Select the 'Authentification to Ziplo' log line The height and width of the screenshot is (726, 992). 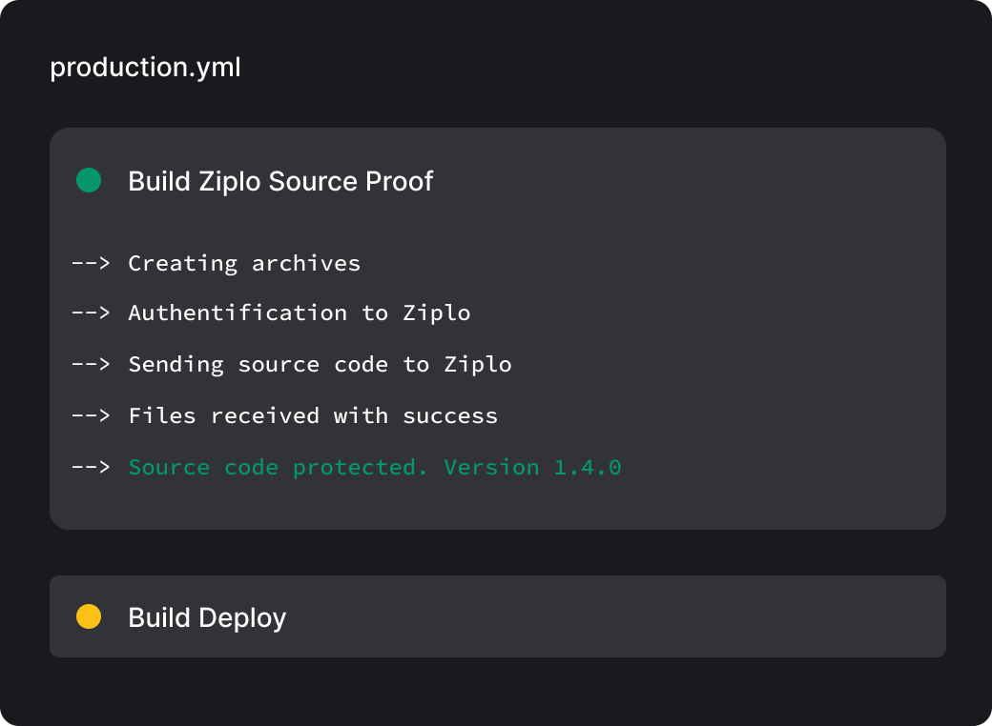click(x=300, y=313)
